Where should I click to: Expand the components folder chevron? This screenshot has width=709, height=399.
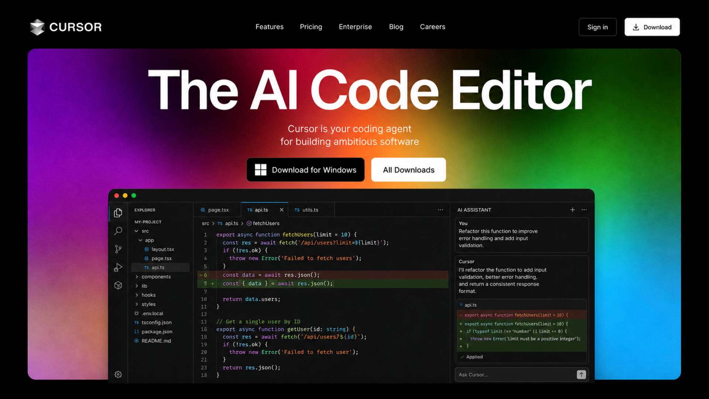(137, 276)
